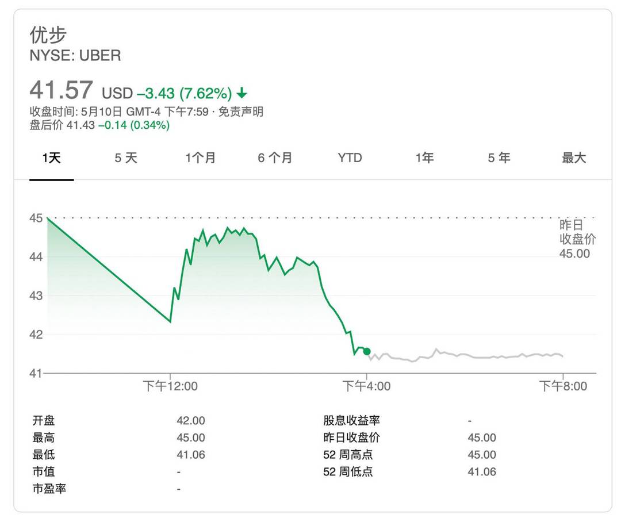Click the green down arrow icon

coord(241,94)
